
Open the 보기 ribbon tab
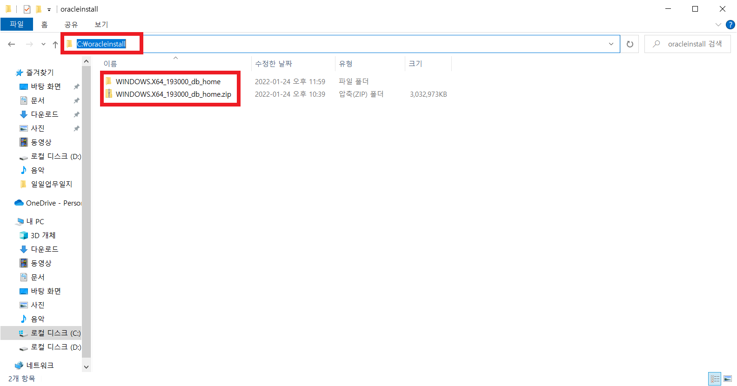click(101, 24)
